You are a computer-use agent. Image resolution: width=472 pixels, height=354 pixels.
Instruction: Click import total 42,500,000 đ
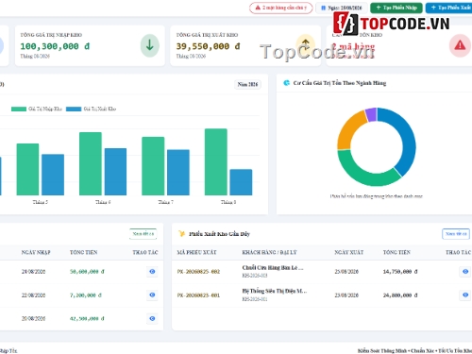click(x=87, y=319)
